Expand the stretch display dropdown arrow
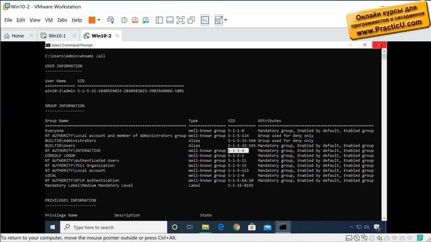The image size is (431, 242). pos(226,20)
